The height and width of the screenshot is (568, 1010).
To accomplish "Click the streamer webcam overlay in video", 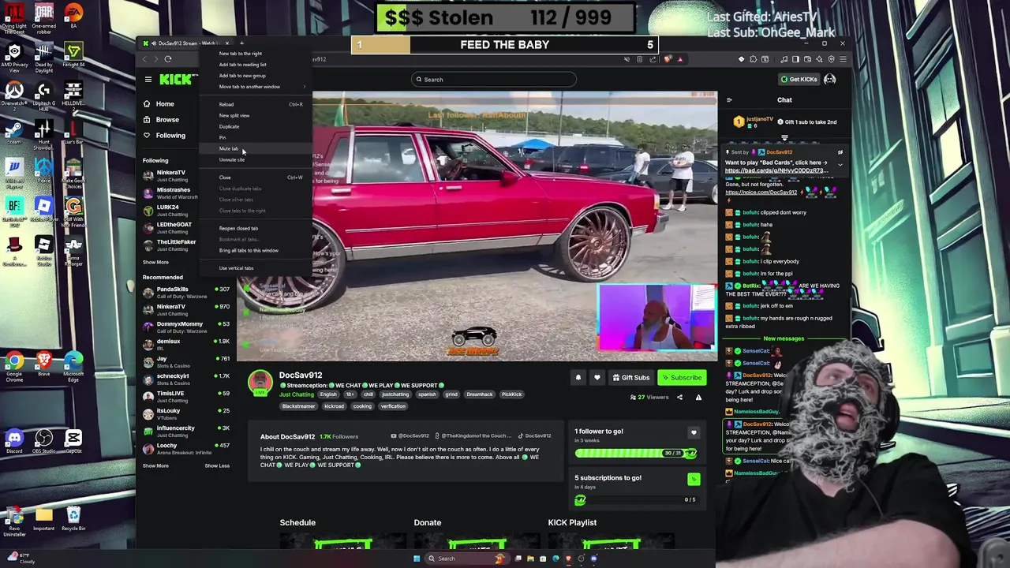I will [x=656, y=318].
